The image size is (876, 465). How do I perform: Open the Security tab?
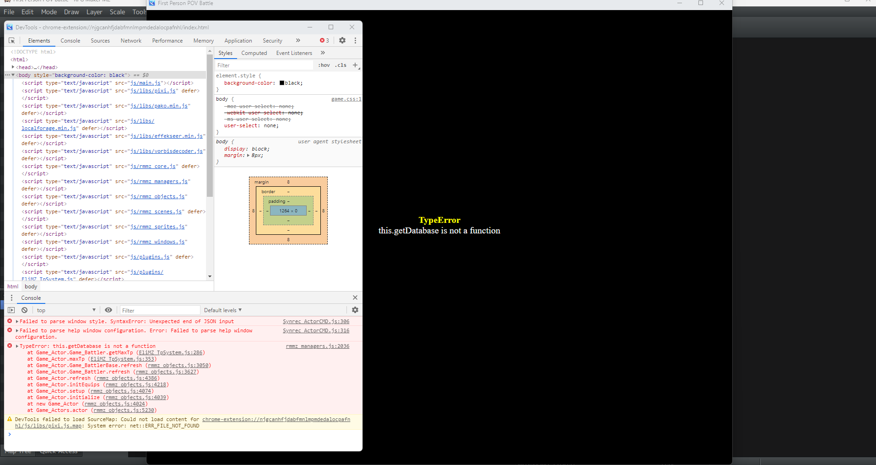coord(272,41)
